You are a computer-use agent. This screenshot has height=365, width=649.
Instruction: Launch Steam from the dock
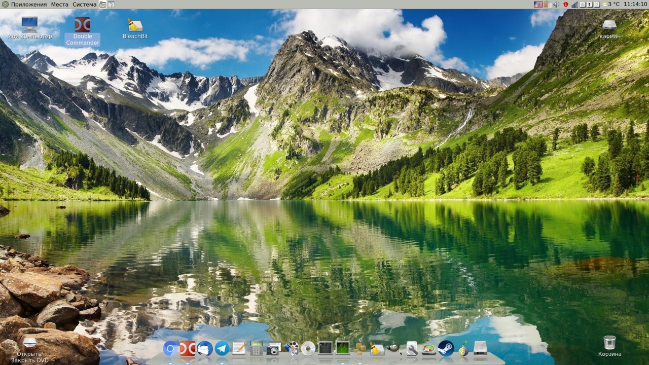pyautogui.click(x=446, y=348)
